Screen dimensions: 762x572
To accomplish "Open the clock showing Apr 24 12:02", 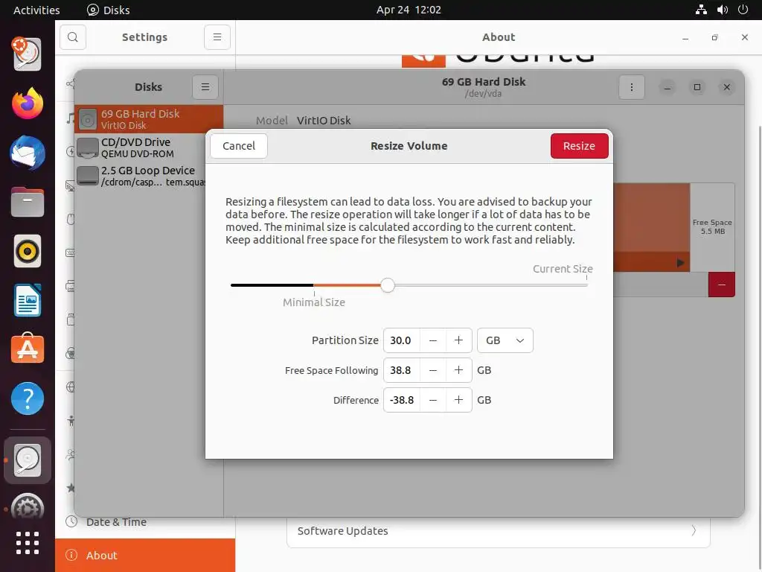I will coord(409,10).
